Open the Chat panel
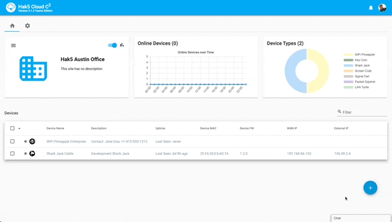392x222 pixels. point(361,218)
